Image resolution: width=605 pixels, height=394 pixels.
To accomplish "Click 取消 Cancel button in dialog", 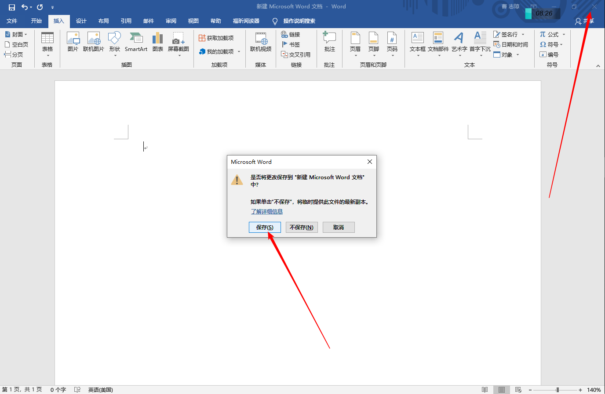I will pos(339,227).
